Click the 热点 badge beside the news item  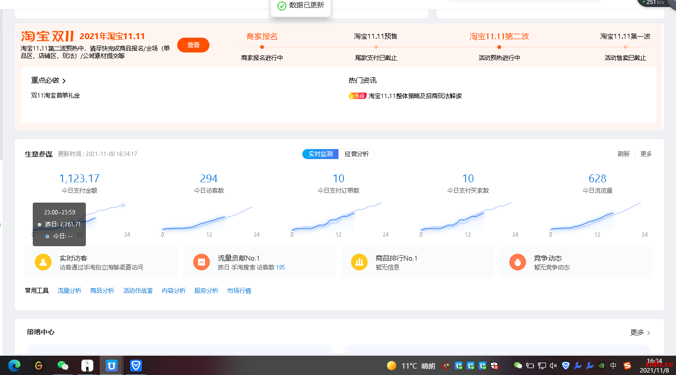pyautogui.click(x=357, y=96)
